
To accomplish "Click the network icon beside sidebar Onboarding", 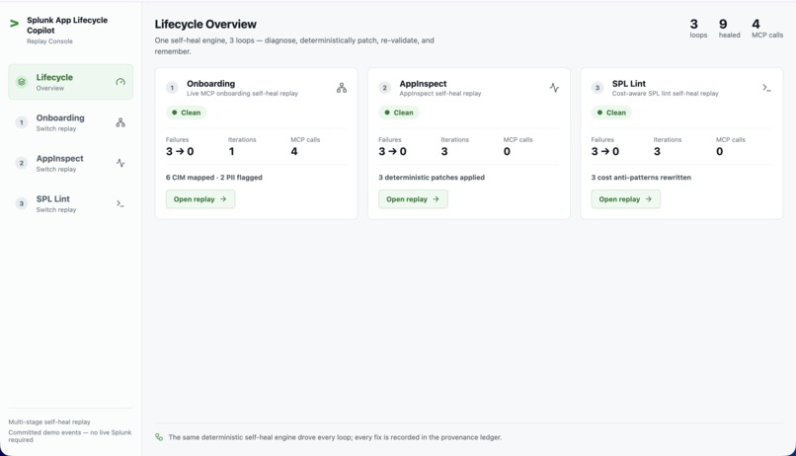I will [x=120, y=122].
